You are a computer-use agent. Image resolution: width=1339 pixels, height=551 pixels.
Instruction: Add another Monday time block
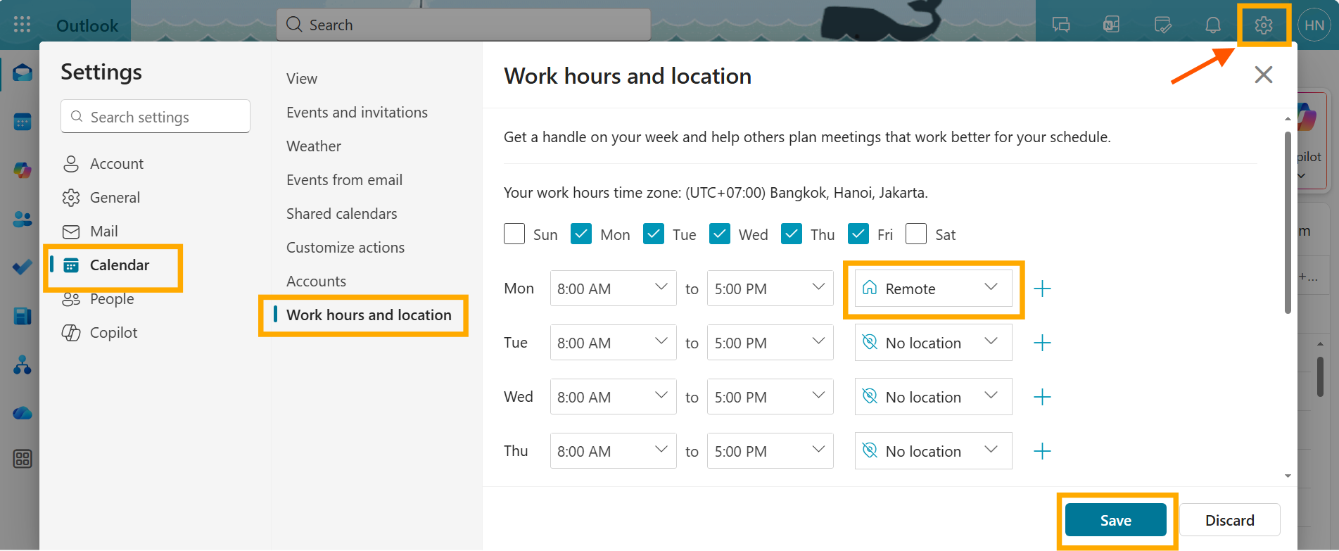click(1042, 289)
